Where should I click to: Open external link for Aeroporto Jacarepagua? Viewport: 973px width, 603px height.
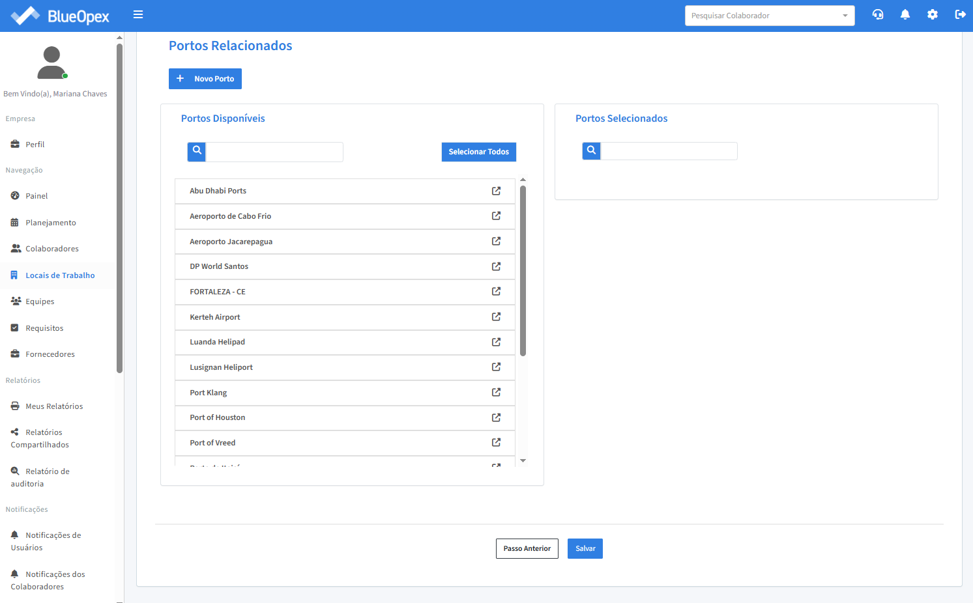click(496, 241)
